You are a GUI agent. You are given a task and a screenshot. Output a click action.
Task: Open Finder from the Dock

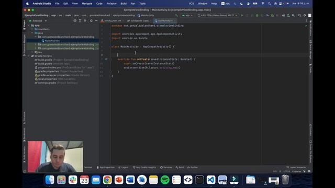pos(50,180)
